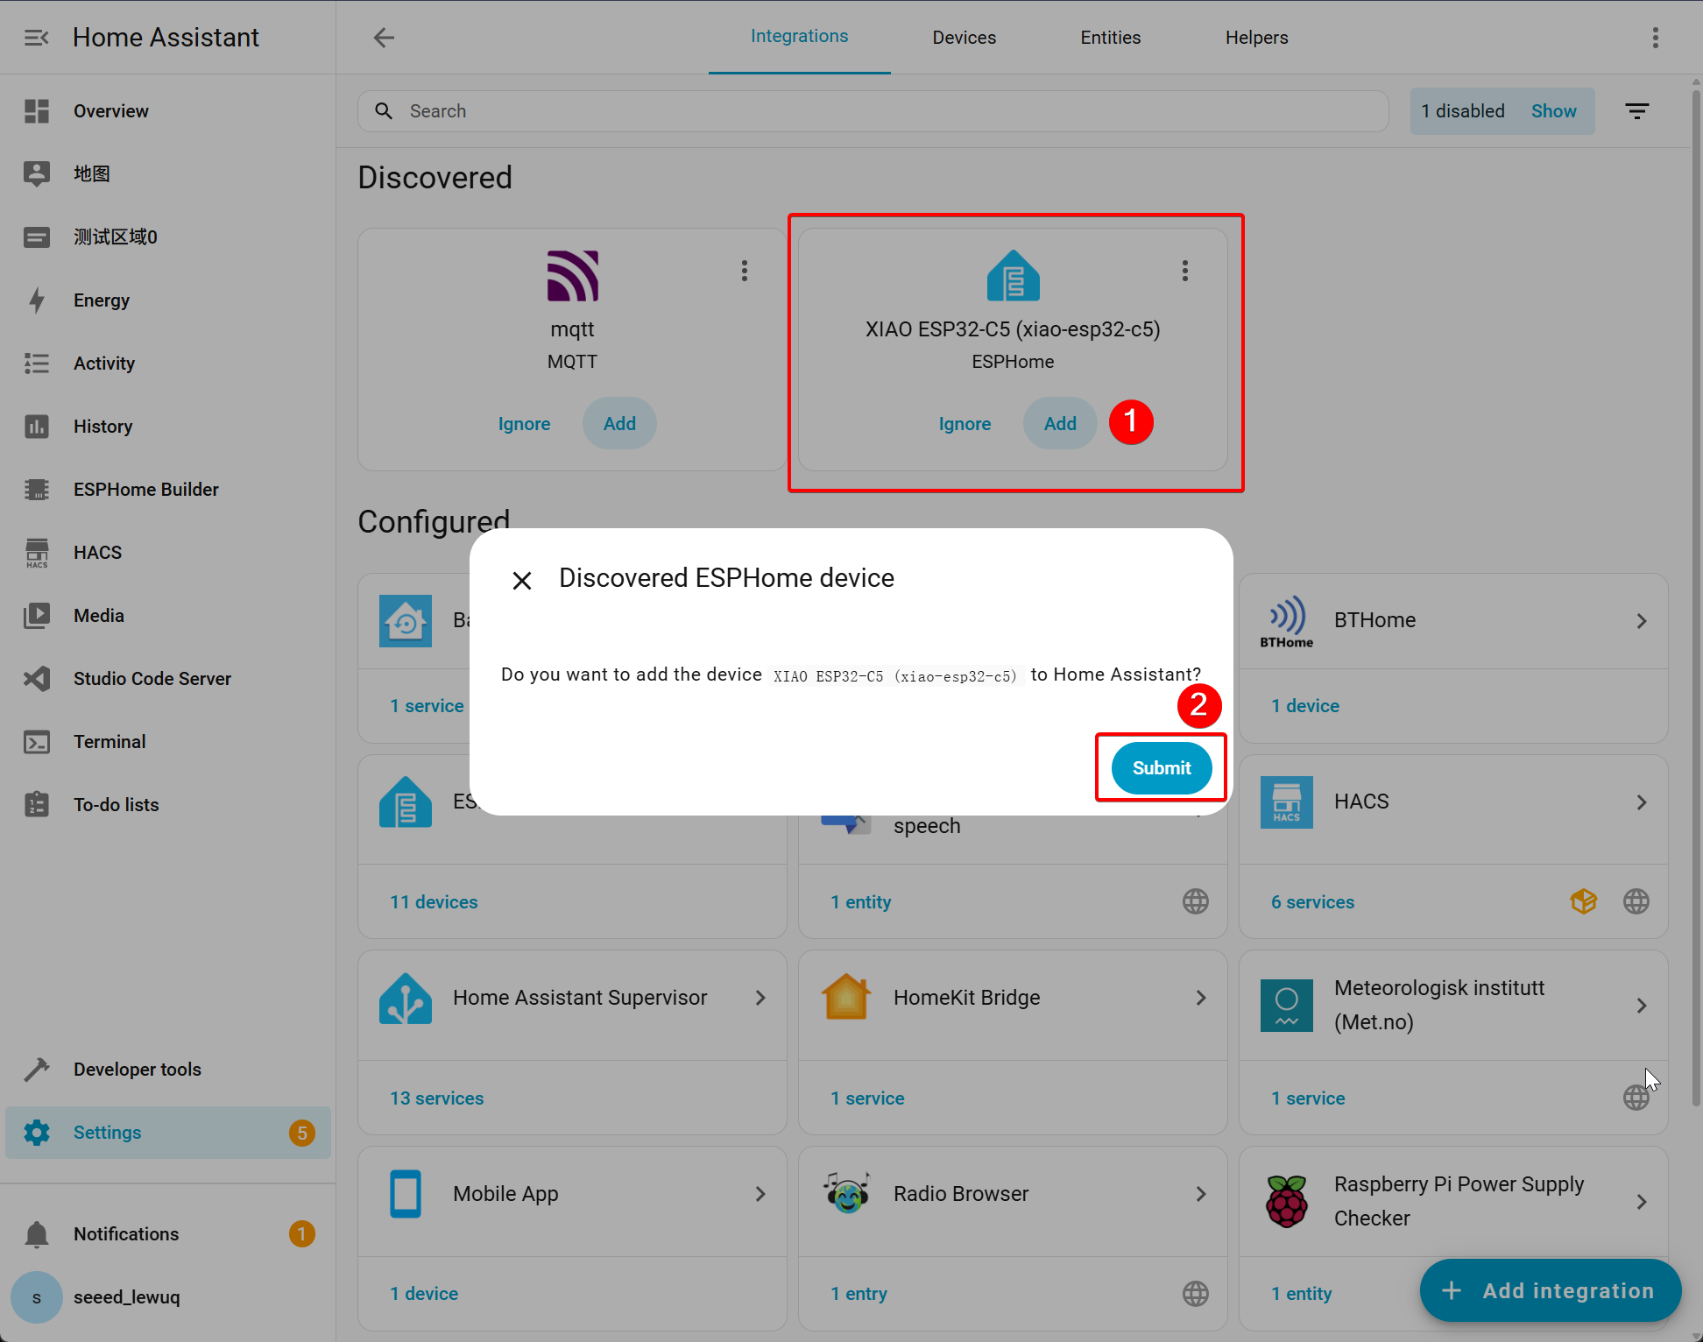Open the three-dot menu on the mqtt card
1703x1342 pixels.
tap(745, 271)
